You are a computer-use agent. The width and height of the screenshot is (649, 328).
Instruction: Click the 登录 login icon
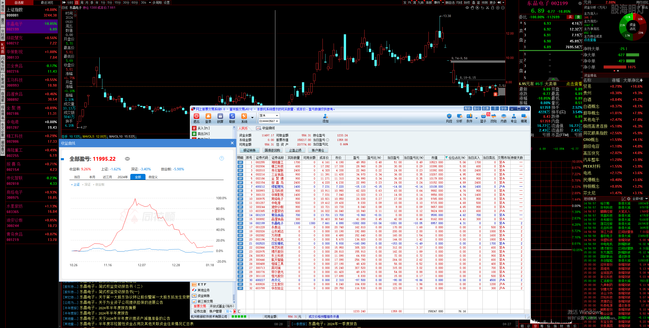[208, 118]
